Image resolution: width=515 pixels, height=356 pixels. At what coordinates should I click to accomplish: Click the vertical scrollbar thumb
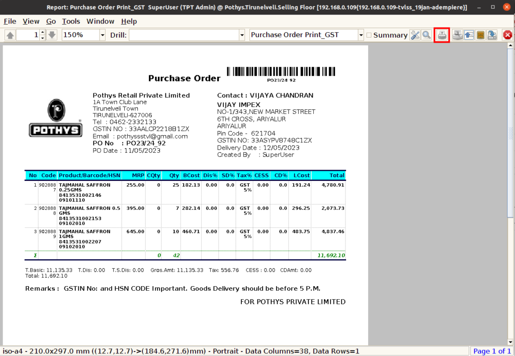pos(510,133)
